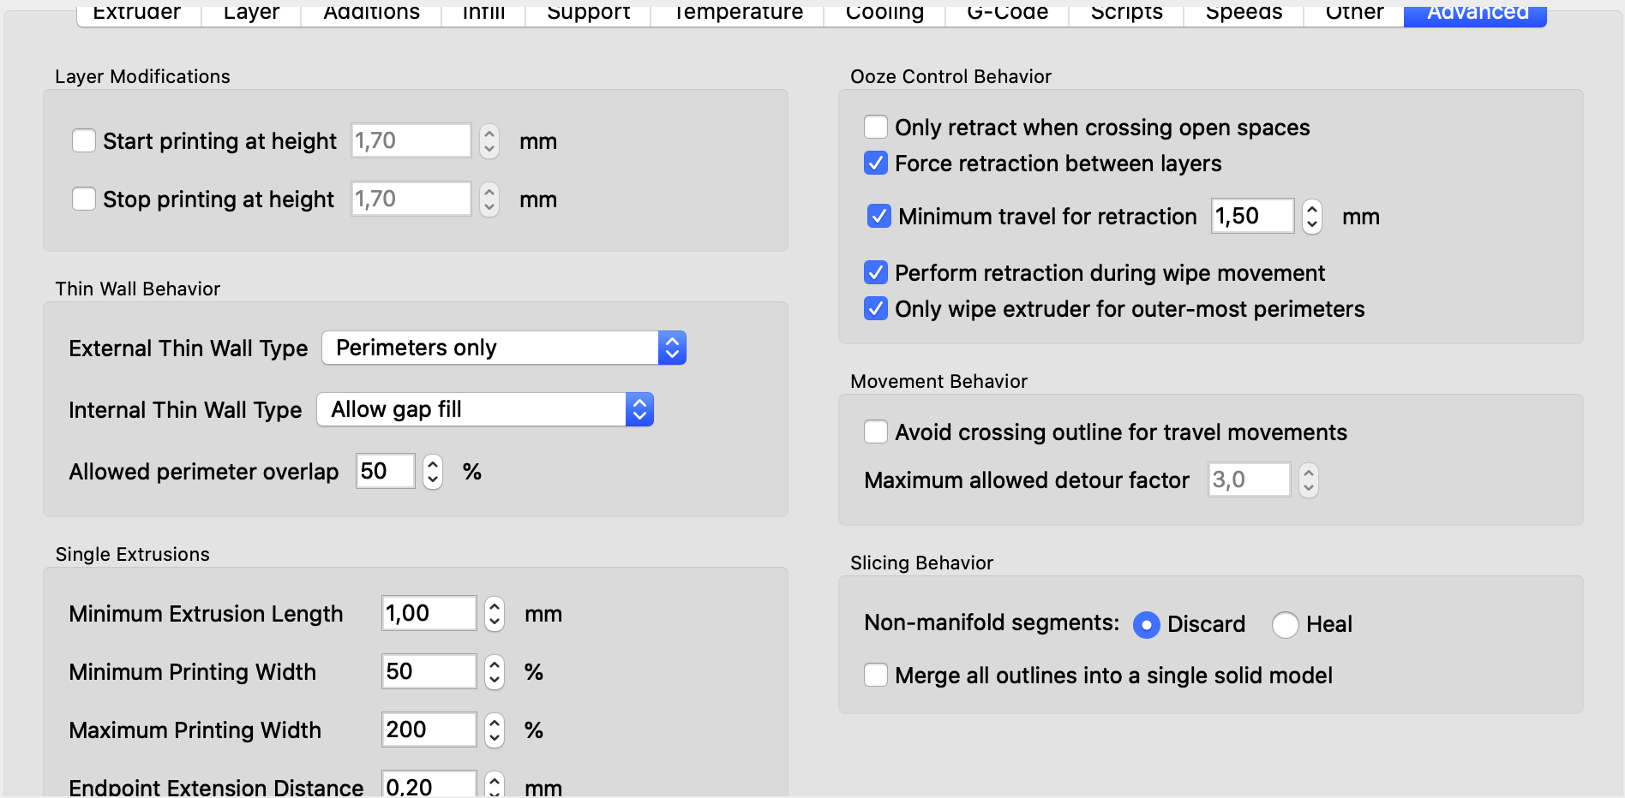Expand Internal Thin Wall Type dropdown
This screenshot has height=798, width=1625.
(x=485, y=409)
